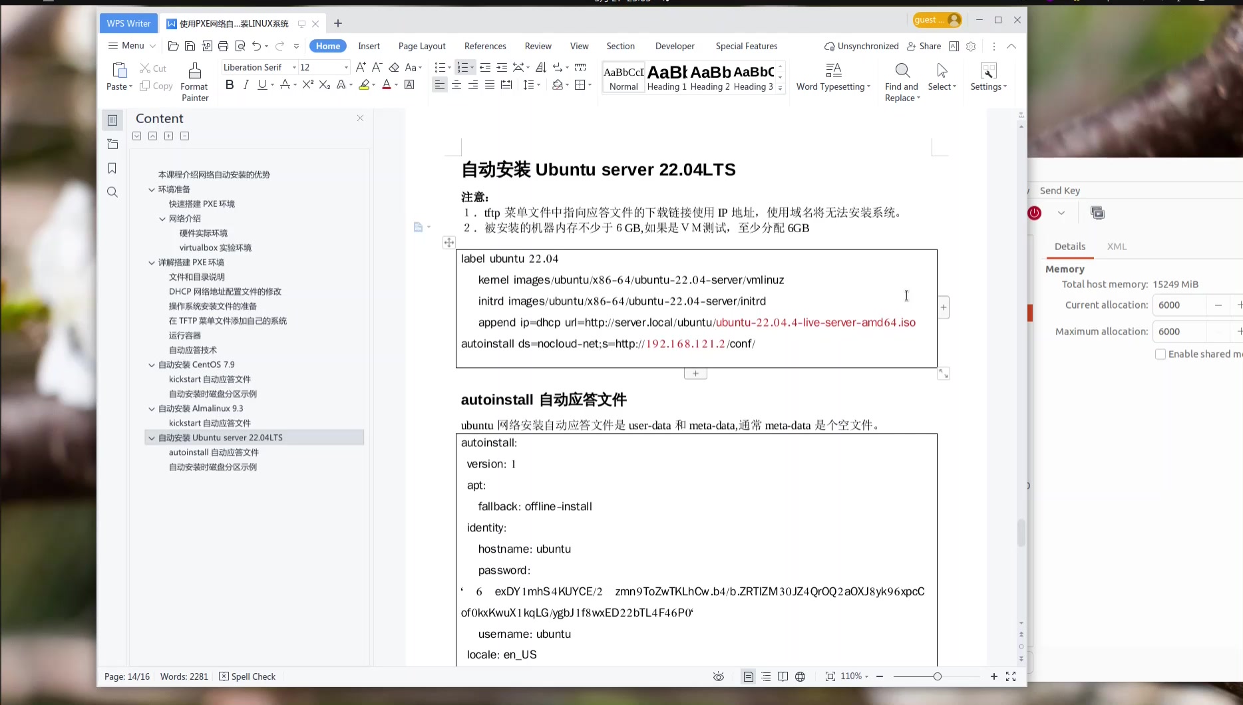Switch to the Insert ribbon tab

(x=369, y=46)
